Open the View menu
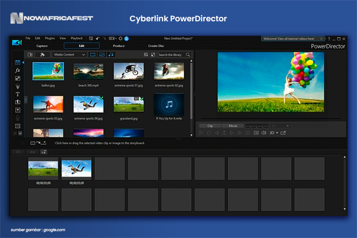The image size is (357, 238). (62, 38)
